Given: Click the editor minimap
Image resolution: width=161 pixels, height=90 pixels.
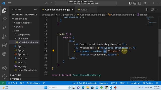Looking at the screenshot, I should pos(151,21).
